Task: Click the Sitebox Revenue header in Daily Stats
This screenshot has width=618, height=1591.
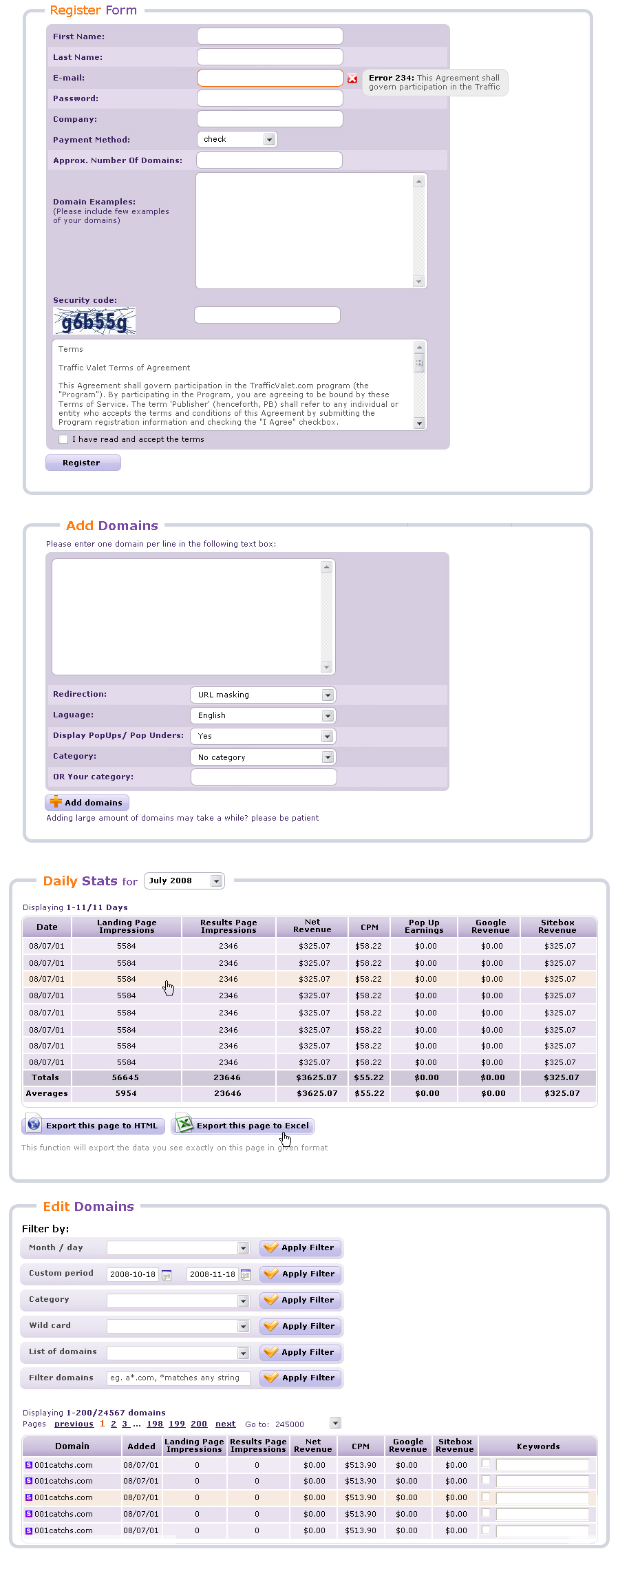Action: pos(557,927)
